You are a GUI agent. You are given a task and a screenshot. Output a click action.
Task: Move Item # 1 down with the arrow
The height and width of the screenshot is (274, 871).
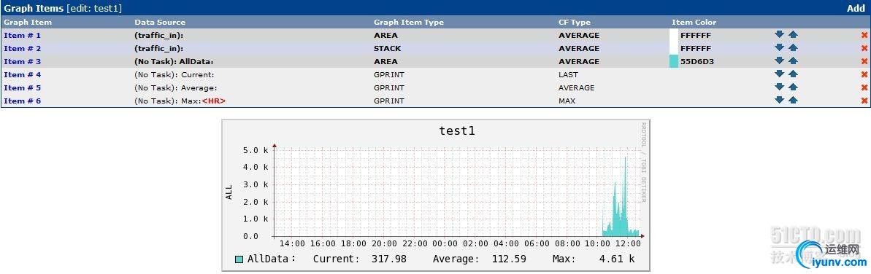779,34
